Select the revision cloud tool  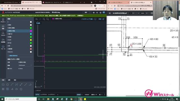(x=30, y=84)
